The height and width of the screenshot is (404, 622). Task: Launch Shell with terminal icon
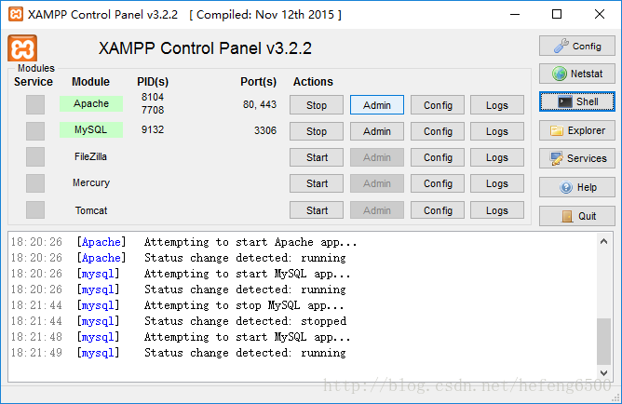(x=576, y=101)
